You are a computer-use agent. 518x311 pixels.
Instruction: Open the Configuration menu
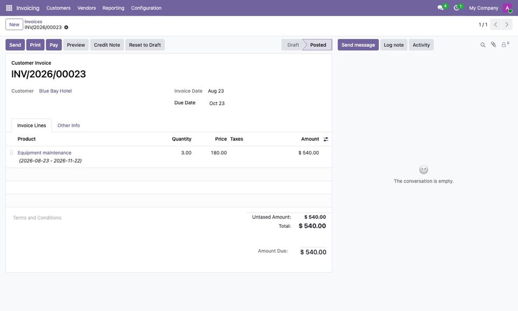pyautogui.click(x=146, y=8)
